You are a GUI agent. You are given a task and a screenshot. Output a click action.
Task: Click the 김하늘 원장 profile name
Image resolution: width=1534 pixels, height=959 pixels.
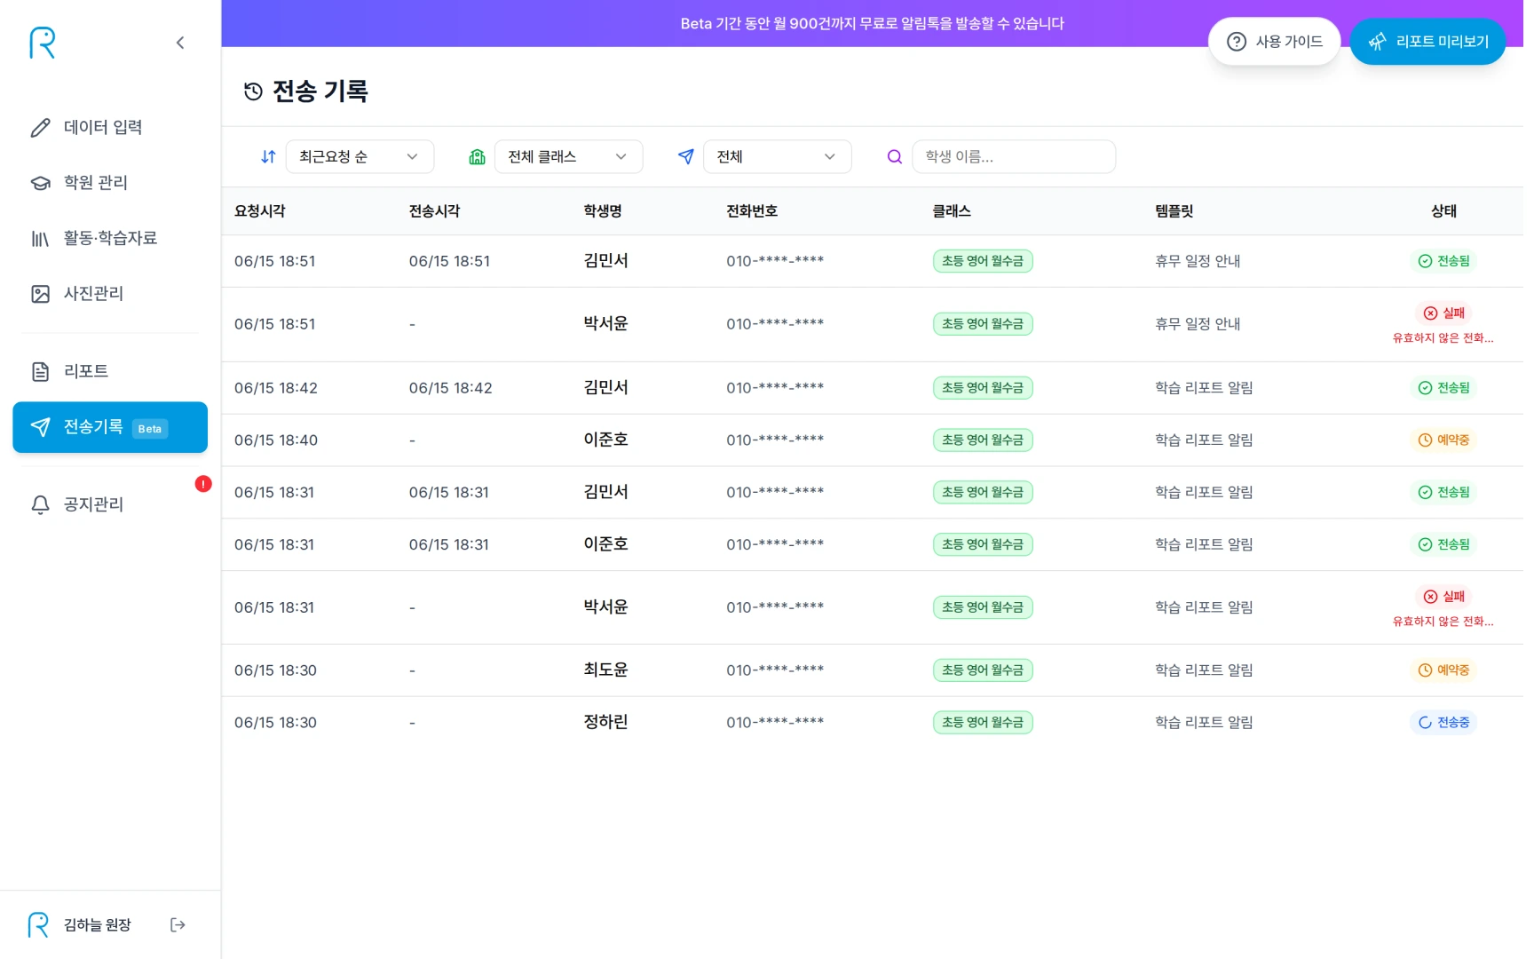tap(98, 925)
